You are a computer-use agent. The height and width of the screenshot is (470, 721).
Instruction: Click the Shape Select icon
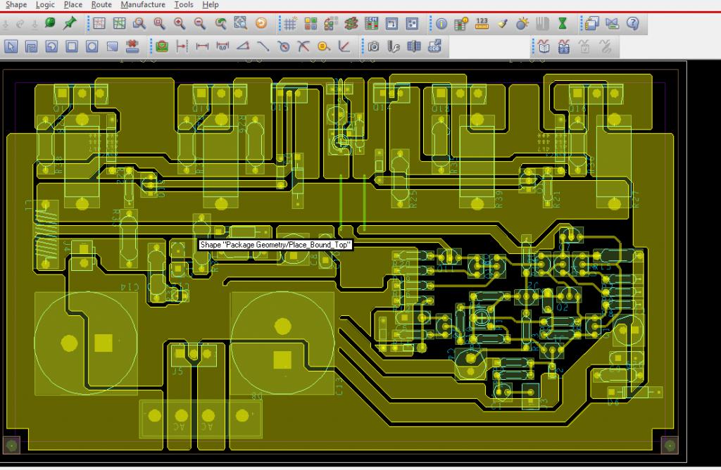coord(112,46)
